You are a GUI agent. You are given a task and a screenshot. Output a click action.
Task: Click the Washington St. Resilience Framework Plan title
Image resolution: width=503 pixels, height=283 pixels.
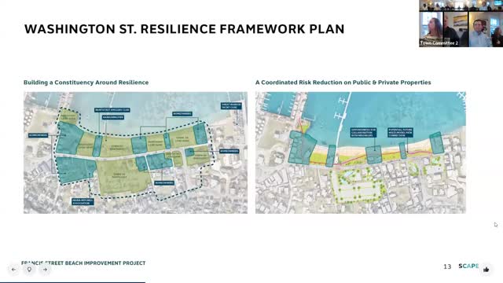click(x=185, y=29)
